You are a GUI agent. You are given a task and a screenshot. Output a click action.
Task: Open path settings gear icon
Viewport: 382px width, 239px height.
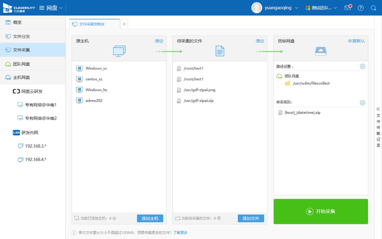pos(362,66)
